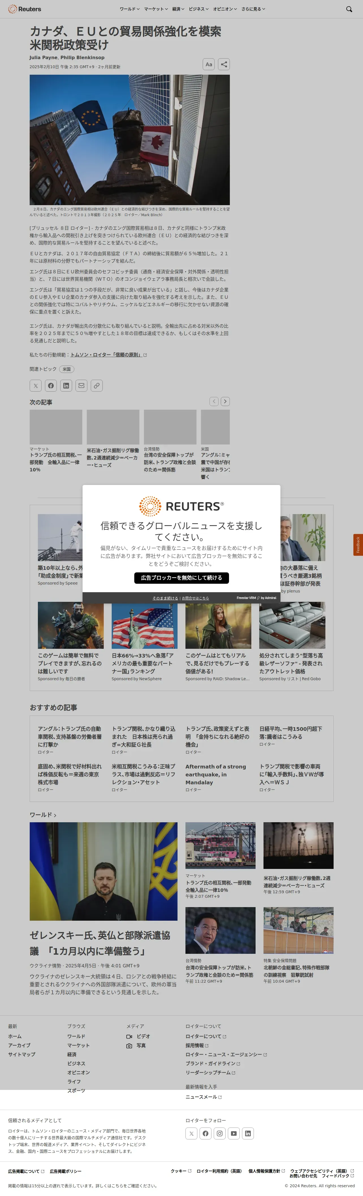Viewport: 363px width, 1196px height.
Task: Open the ブランド・ガイドライン footer link
Action: click(x=213, y=1063)
